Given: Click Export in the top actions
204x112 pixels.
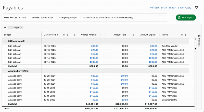Looking at the screenshot, I should (172, 8).
